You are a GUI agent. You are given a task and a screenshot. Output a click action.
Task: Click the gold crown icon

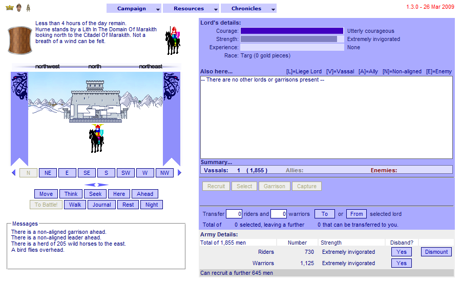(9, 8)
